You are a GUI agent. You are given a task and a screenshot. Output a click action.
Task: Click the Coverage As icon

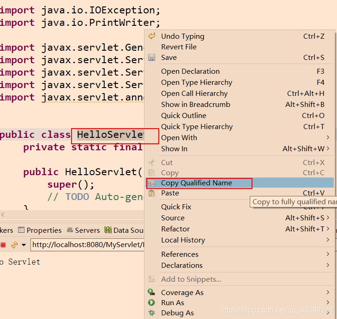(x=151, y=292)
